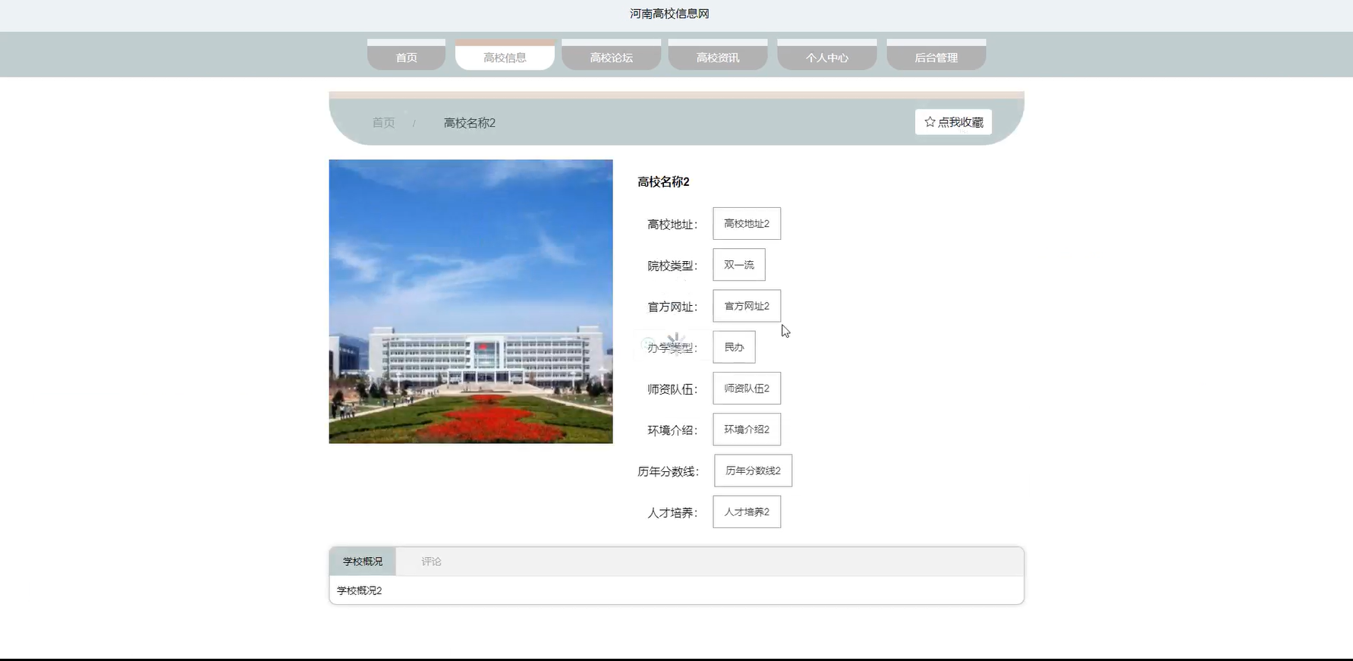Click the 高校名称2 breadcrumb text
The height and width of the screenshot is (661, 1353).
470,123
